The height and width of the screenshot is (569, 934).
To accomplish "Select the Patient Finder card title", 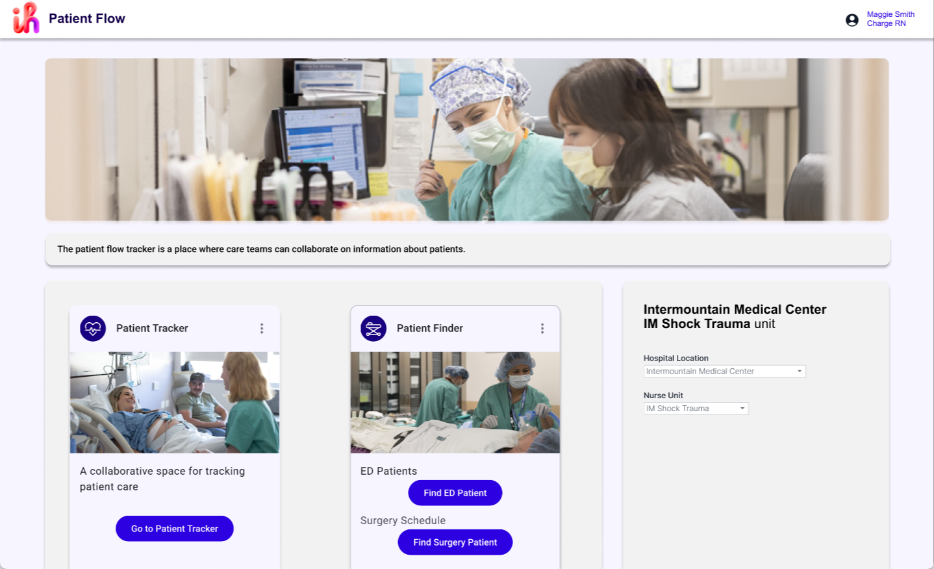I will click(430, 329).
